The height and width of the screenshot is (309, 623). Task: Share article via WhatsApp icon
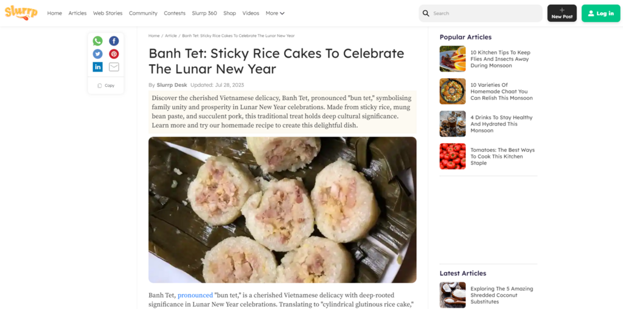[x=97, y=41]
